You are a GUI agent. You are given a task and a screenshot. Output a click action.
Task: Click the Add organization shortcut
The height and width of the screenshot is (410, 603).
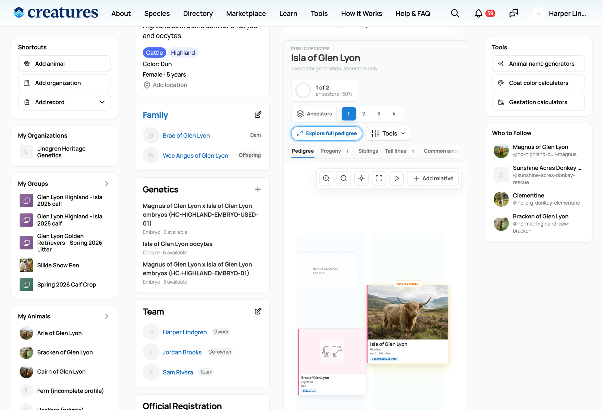click(x=64, y=83)
